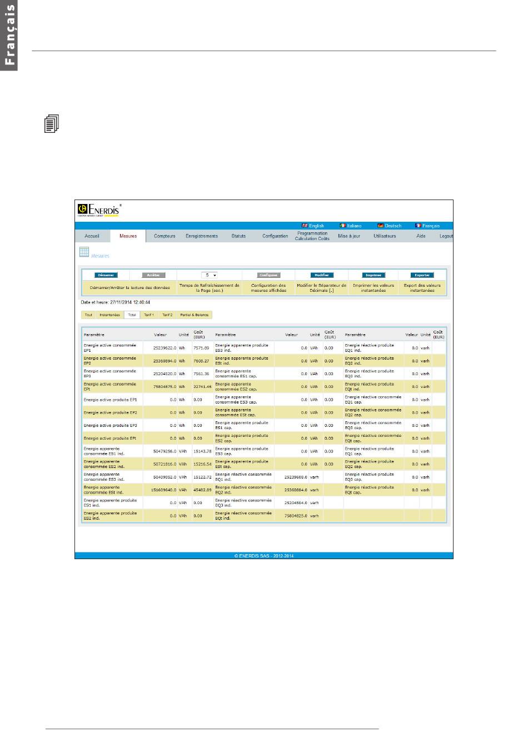Screen dimensions: 528x747
Task: Click the cost value 22741.46
Action: pos(203,387)
